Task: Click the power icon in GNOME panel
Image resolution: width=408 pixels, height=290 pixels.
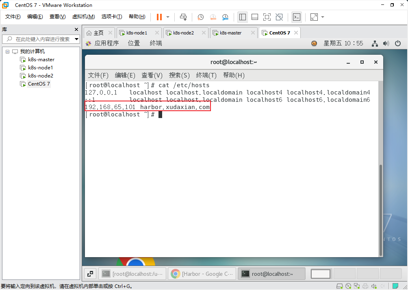Action: (397, 43)
